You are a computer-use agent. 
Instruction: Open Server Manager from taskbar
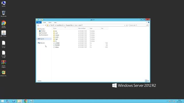pos(8,101)
